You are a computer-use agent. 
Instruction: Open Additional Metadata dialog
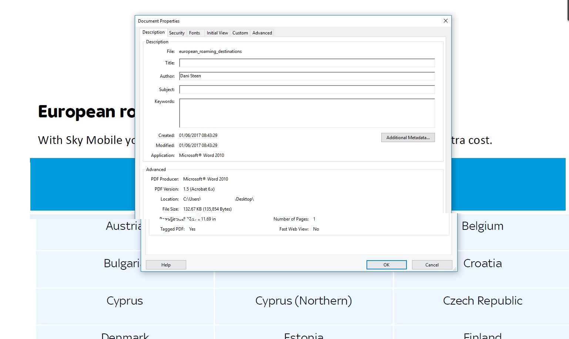408,138
